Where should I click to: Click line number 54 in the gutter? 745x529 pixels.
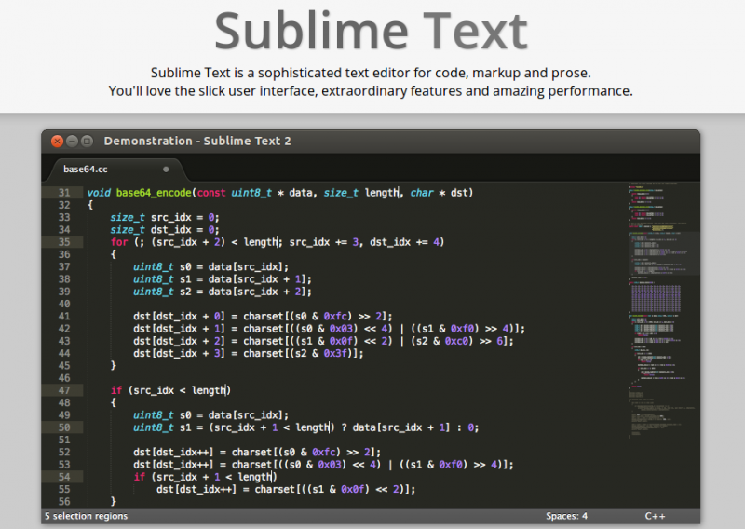pyautogui.click(x=63, y=477)
